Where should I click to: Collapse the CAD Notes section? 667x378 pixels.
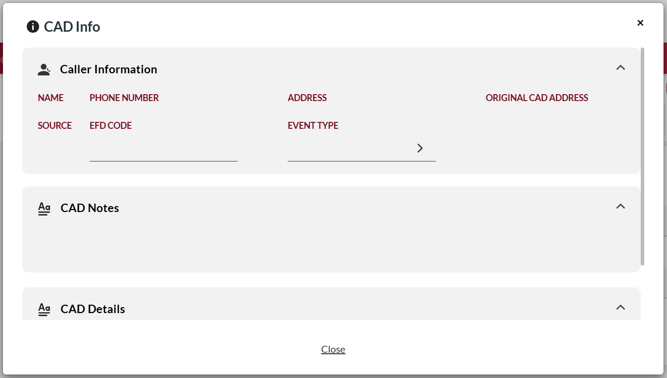pos(620,207)
